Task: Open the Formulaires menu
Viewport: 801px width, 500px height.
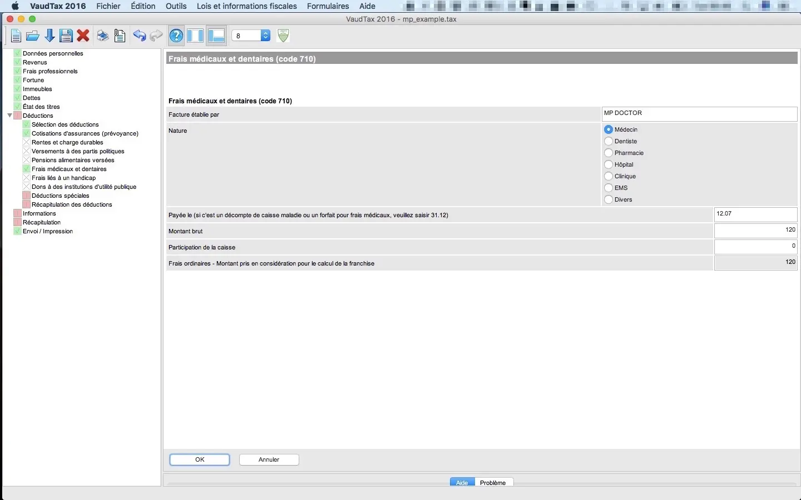Action: pos(328,6)
